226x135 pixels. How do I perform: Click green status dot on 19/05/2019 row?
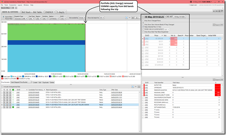pos(13,107)
